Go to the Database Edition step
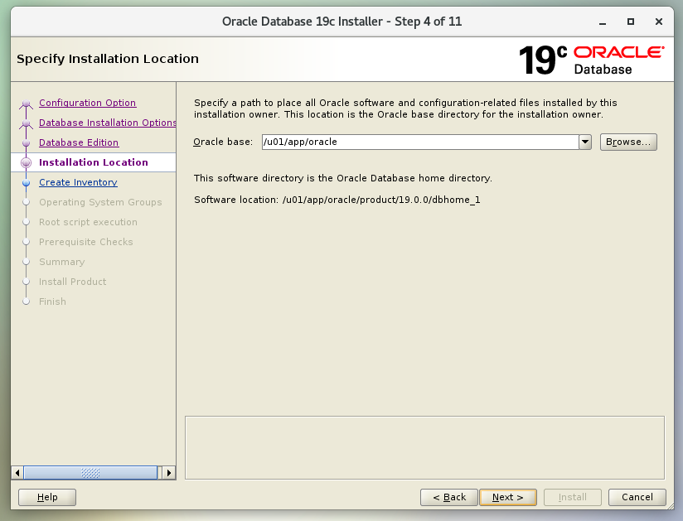This screenshot has height=521, width=683. (x=79, y=142)
